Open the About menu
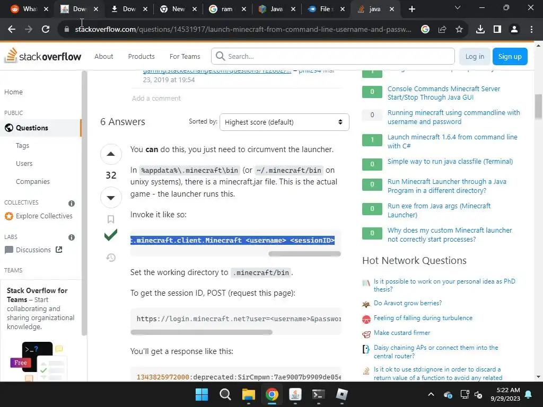This screenshot has height=407, width=543. pos(103,56)
